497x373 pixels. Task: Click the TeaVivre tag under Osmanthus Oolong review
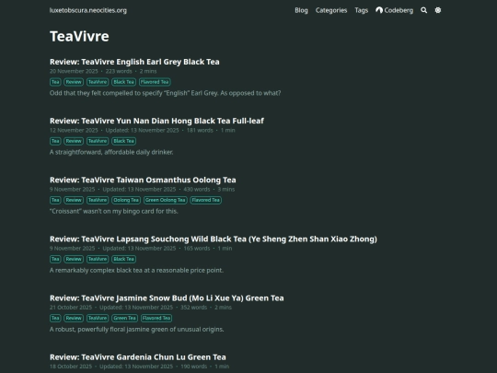click(98, 200)
